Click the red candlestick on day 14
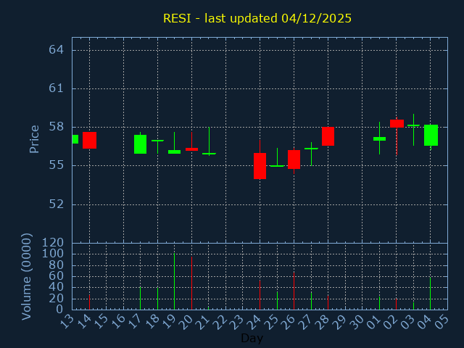 (89, 140)
